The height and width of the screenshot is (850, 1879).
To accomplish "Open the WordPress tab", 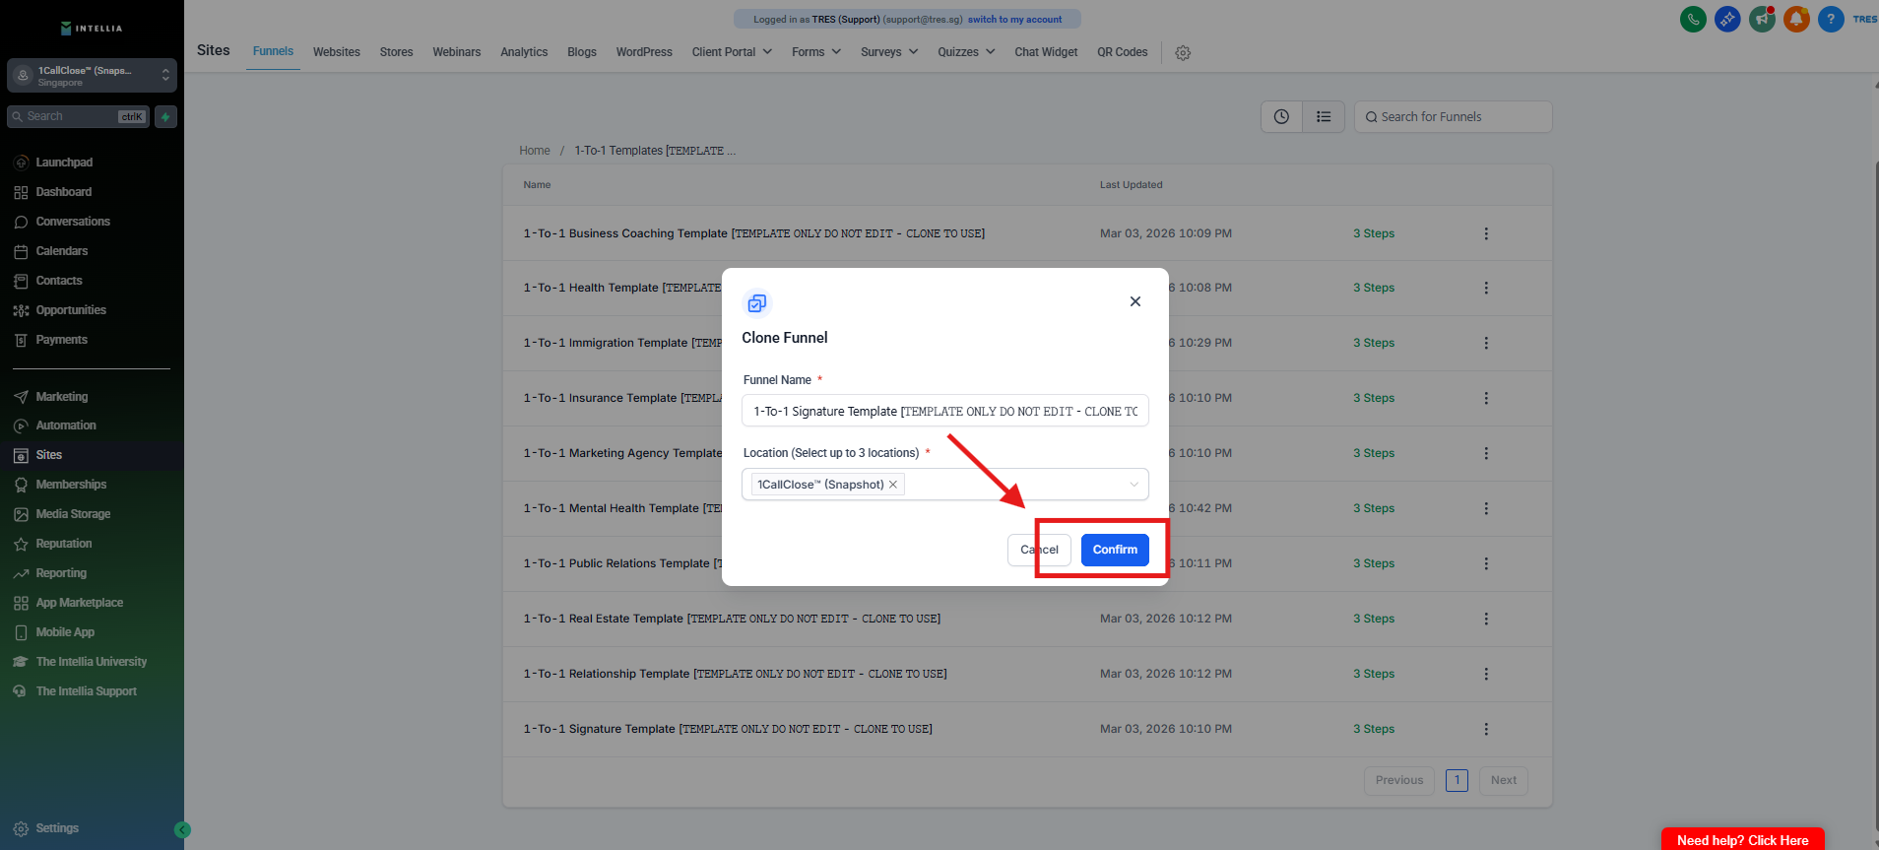I will pyautogui.click(x=644, y=52).
